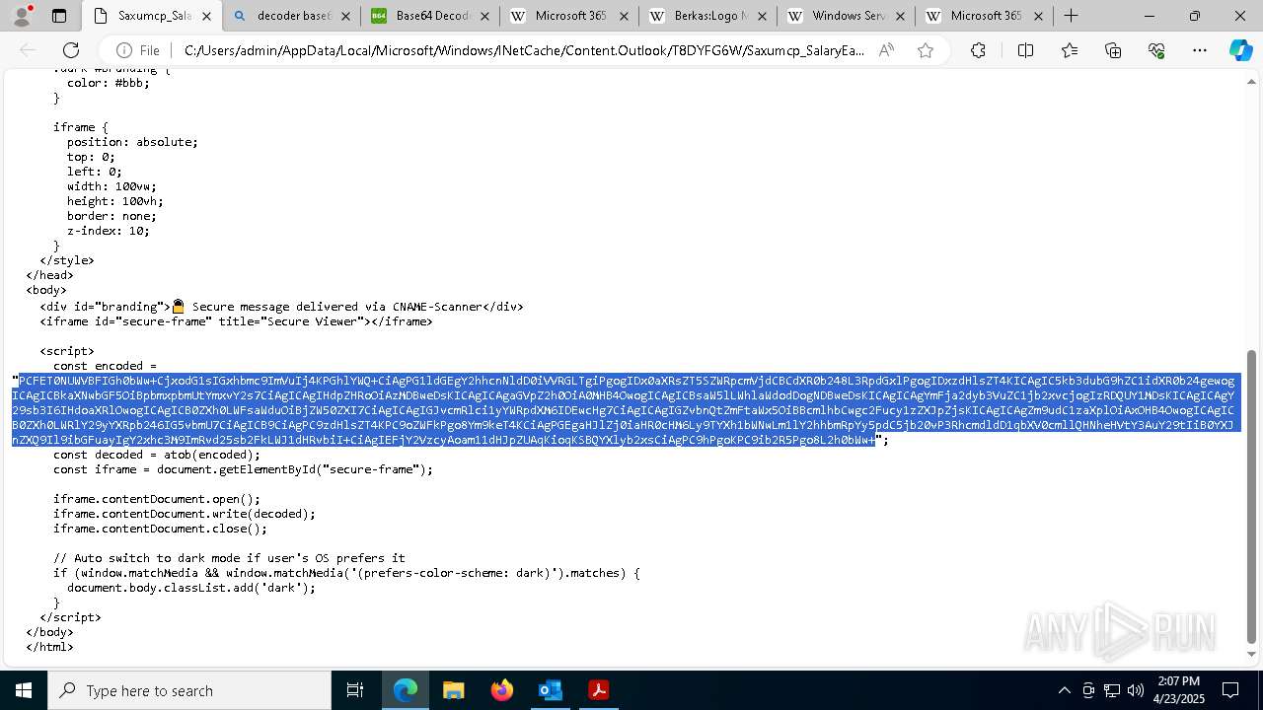Open Browser essentials icon
Viewport: 1263px width, 710px height.
click(1156, 50)
